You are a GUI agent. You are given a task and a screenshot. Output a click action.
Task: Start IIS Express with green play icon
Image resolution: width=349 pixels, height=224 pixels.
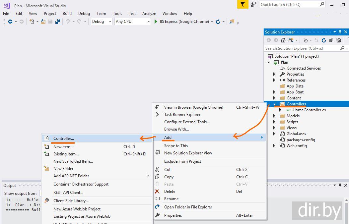tap(156, 22)
